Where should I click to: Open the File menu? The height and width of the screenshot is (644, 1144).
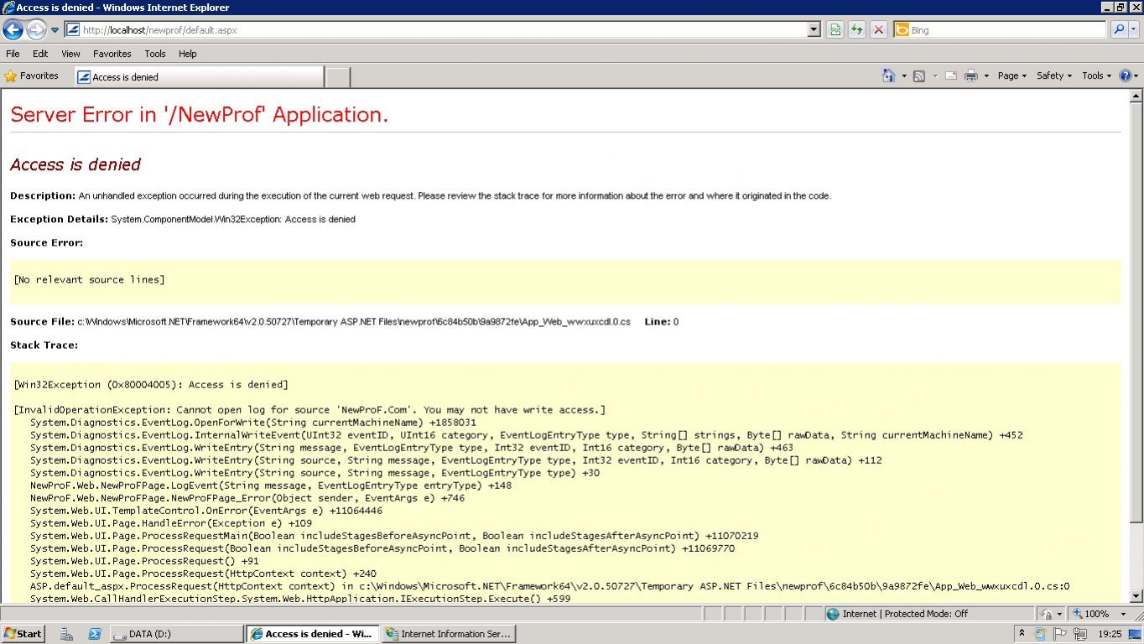13,54
